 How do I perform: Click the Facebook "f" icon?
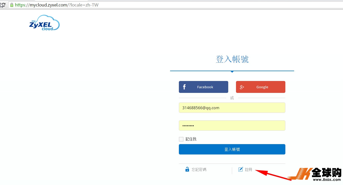point(185,87)
